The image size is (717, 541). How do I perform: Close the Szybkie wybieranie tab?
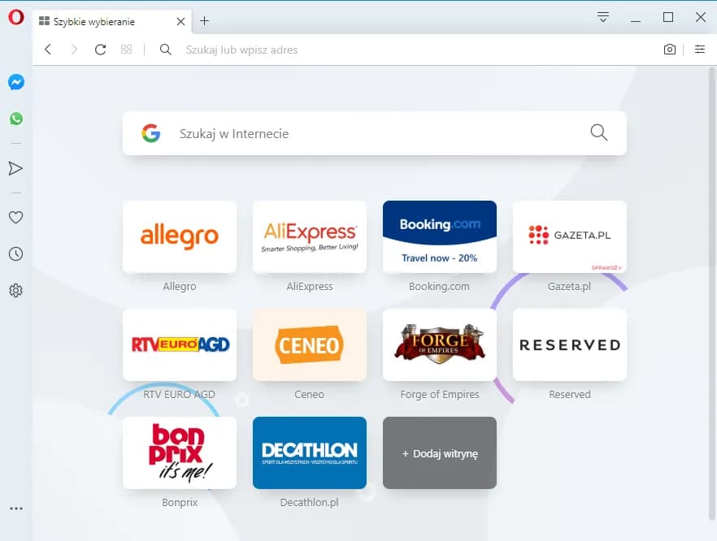180,22
